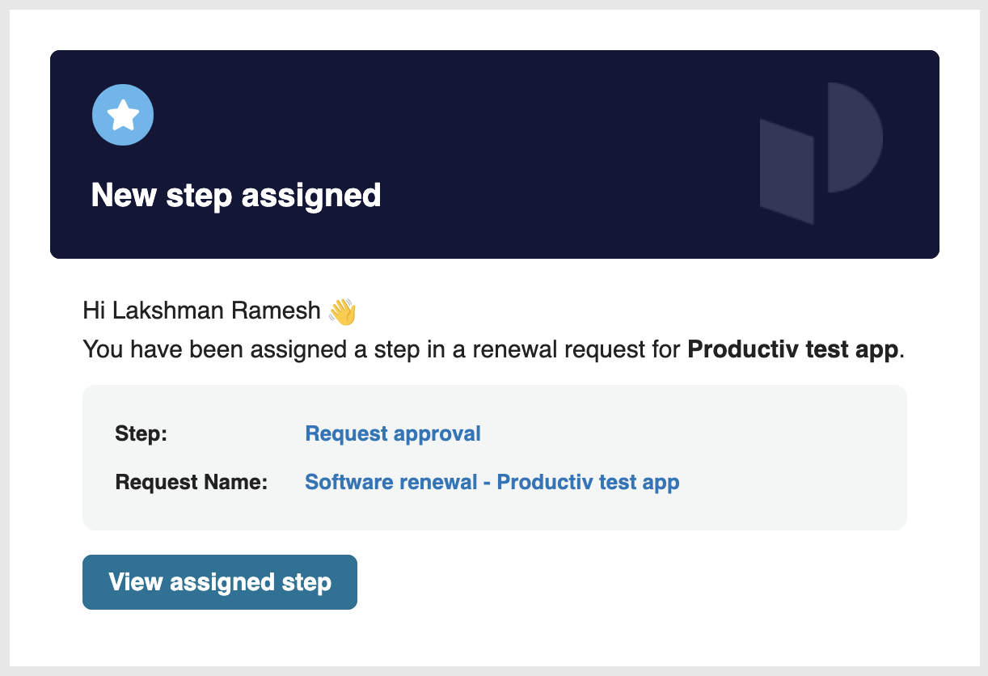Click the Step: label

click(x=141, y=433)
